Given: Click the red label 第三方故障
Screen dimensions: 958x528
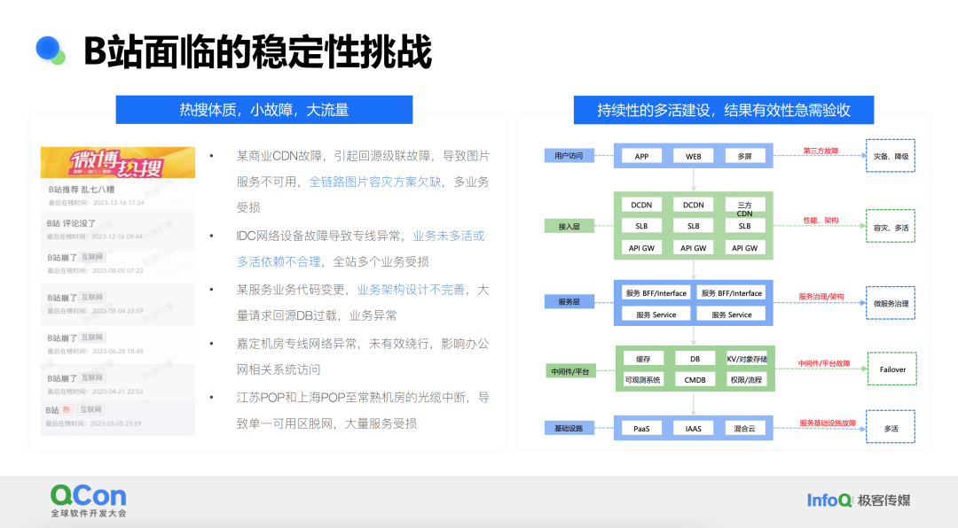Looking at the screenshot, I should (821, 151).
